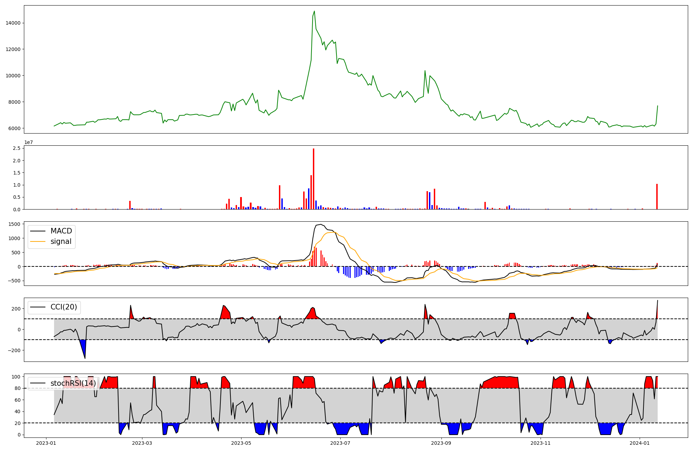Click the 6000 price axis label

pyautogui.click(x=15, y=128)
